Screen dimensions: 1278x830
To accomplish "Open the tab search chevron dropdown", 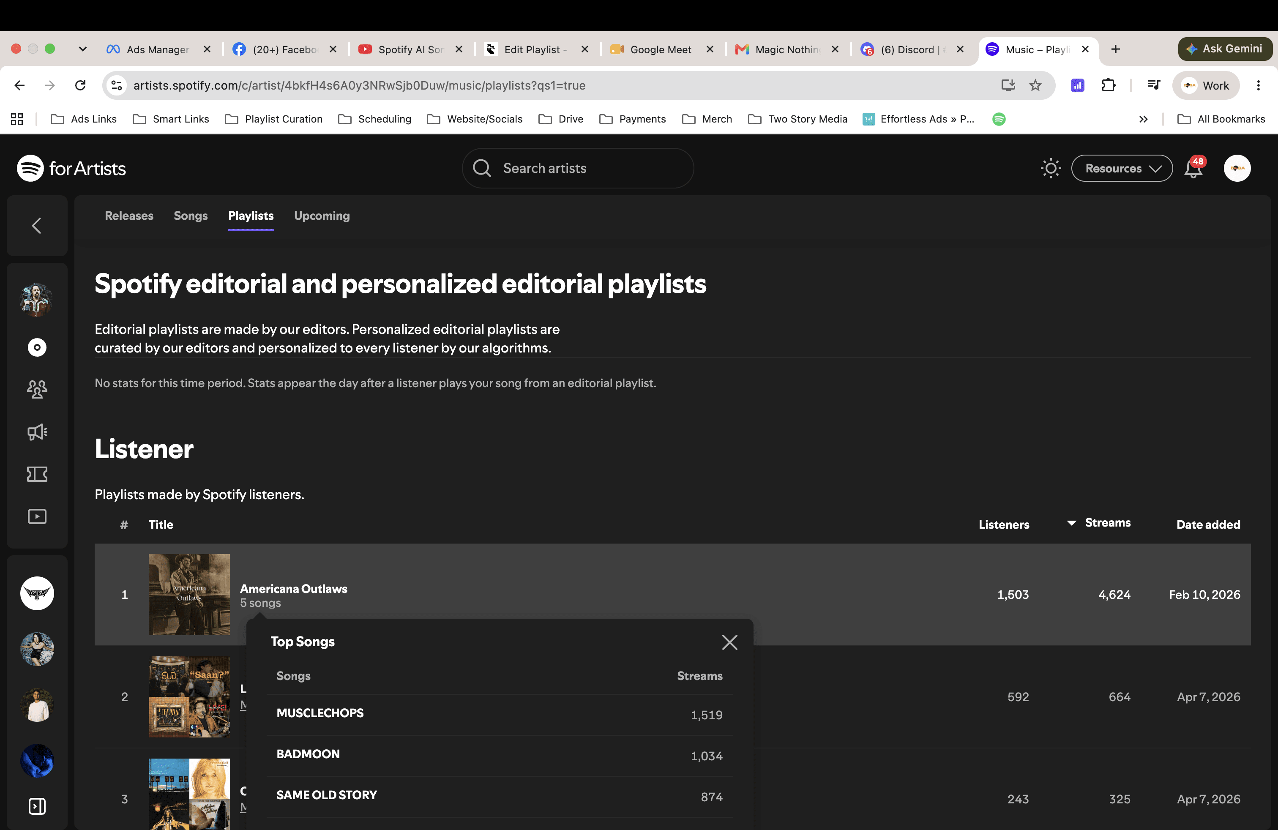I will [83, 49].
